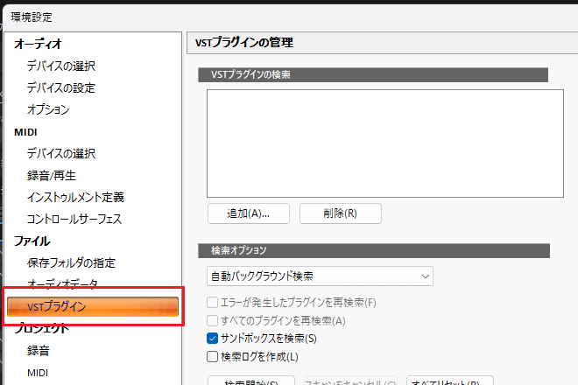Open the オプション audio settings page
This screenshot has height=385, width=578.
(x=48, y=109)
